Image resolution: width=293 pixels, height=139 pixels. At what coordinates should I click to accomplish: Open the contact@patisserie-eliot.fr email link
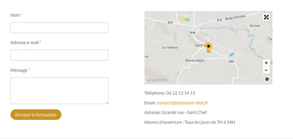pyautogui.click(x=183, y=103)
